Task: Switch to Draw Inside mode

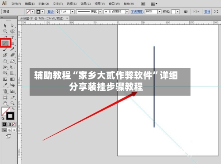Action: 14,130
